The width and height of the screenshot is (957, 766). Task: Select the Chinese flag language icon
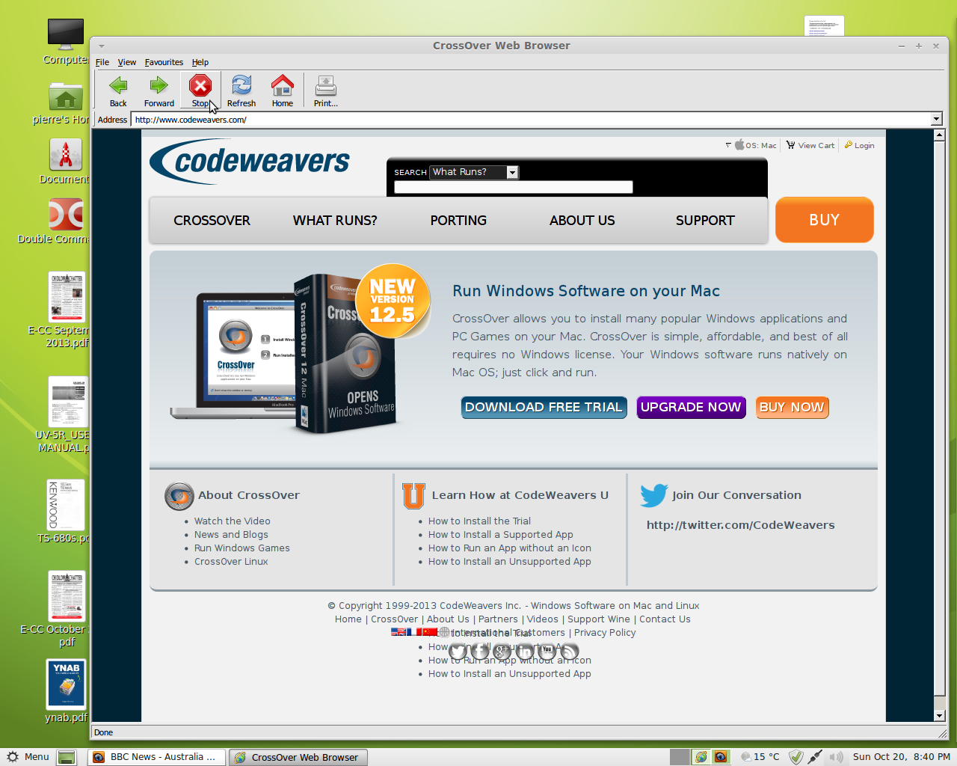430,632
